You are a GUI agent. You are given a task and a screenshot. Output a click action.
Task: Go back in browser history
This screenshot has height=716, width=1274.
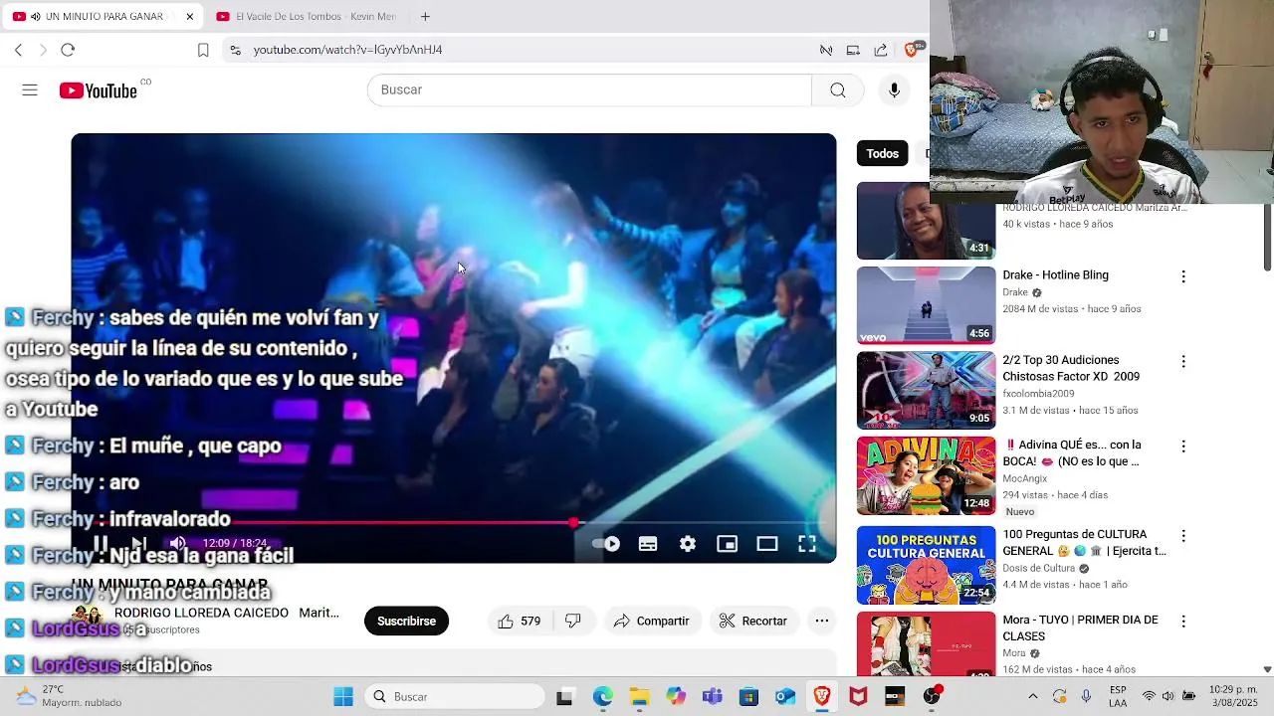(18, 50)
